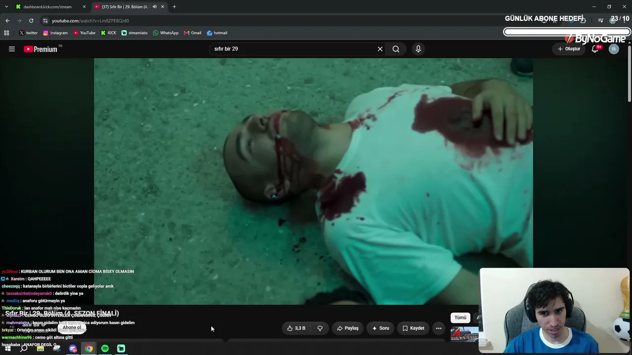This screenshot has width=632, height=355.
Task: Open the account avatar menu
Action: [x=614, y=49]
